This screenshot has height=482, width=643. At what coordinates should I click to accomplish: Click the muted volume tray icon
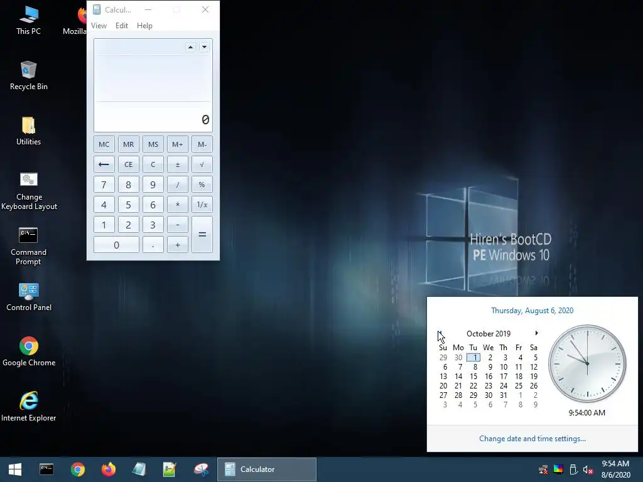tap(588, 469)
